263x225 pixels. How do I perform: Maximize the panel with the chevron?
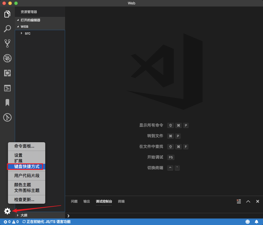(248, 201)
